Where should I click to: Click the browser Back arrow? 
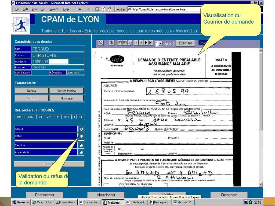[79, 9]
